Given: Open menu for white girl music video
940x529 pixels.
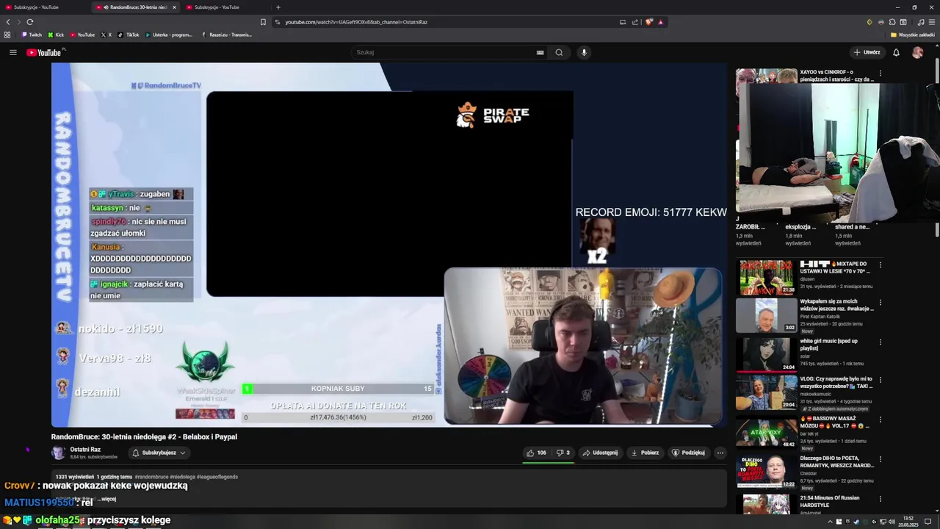Looking at the screenshot, I should [880, 342].
